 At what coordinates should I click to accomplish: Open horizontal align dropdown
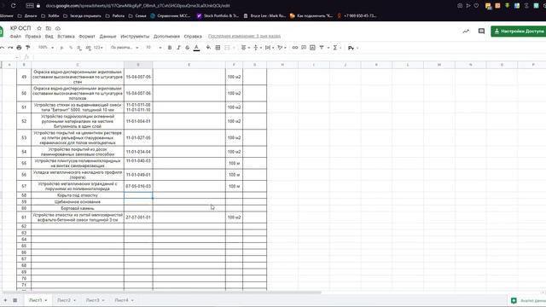tap(246, 48)
